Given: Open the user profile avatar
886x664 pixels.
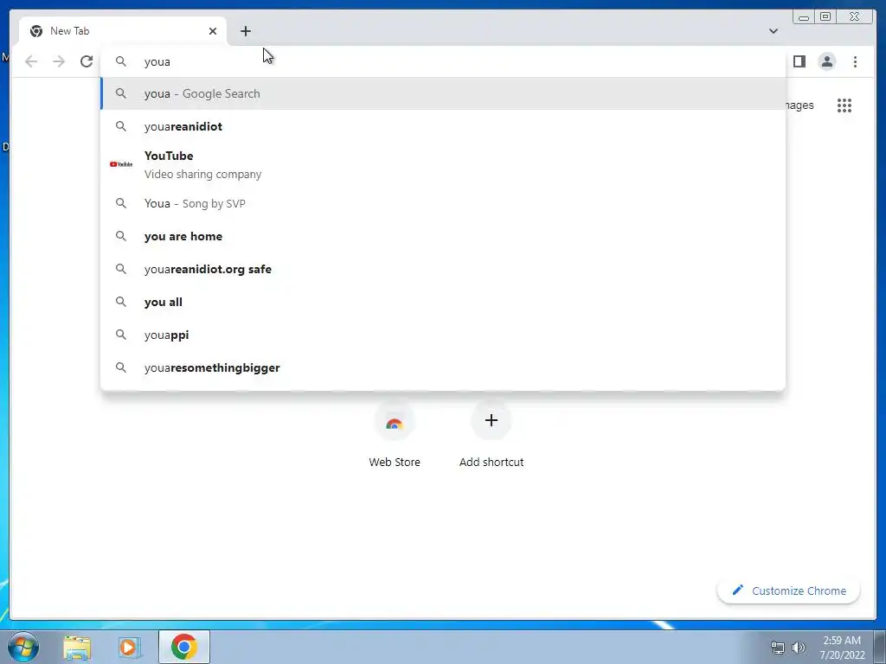Looking at the screenshot, I should 826,61.
